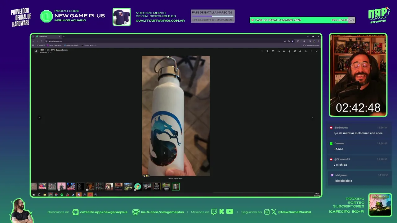The width and height of the screenshot is (397, 223).
Task: Star this WhatsApp image message
Action: tap(284, 51)
